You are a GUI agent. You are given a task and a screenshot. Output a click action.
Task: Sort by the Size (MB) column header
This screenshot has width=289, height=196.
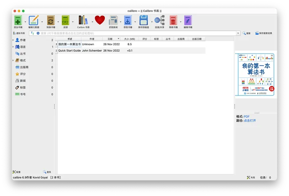coord(129,39)
